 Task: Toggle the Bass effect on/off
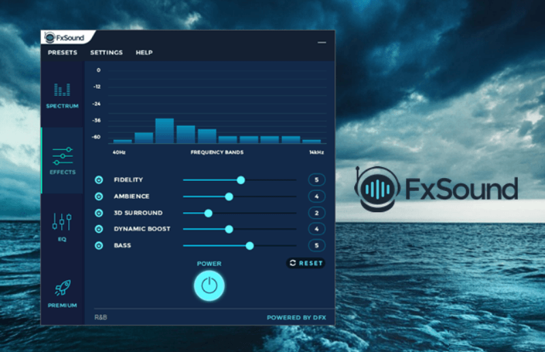coord(99,246)
